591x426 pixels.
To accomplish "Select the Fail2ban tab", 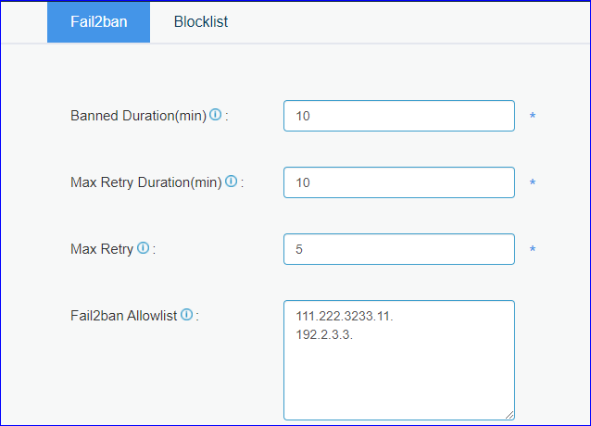I will (98, 21).
